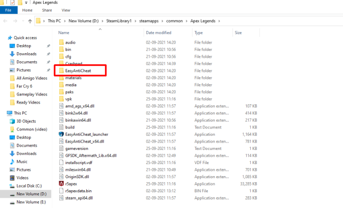Select the 'gameversion' file name
This screenshot has height=208, width=343.
[77, 148]
